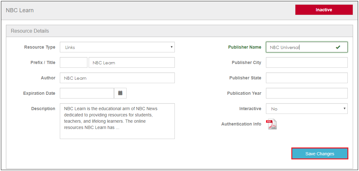Click the Author label
This screenshot has height=171, width=359.
coord(48,78)
